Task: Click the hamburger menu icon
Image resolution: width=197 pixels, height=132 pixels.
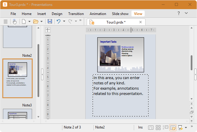Action: (6, 21)
